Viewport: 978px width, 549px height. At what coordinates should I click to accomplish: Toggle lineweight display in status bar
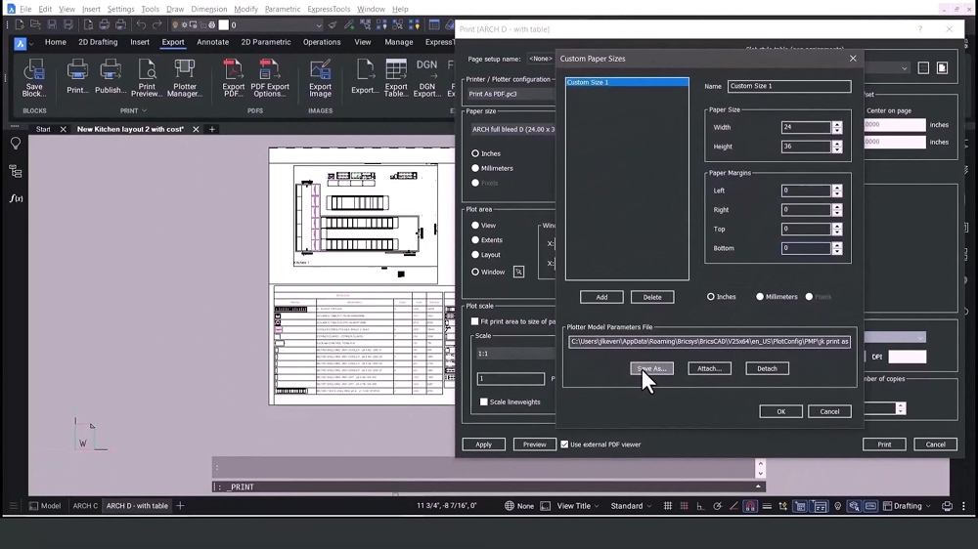click(767, 506)
